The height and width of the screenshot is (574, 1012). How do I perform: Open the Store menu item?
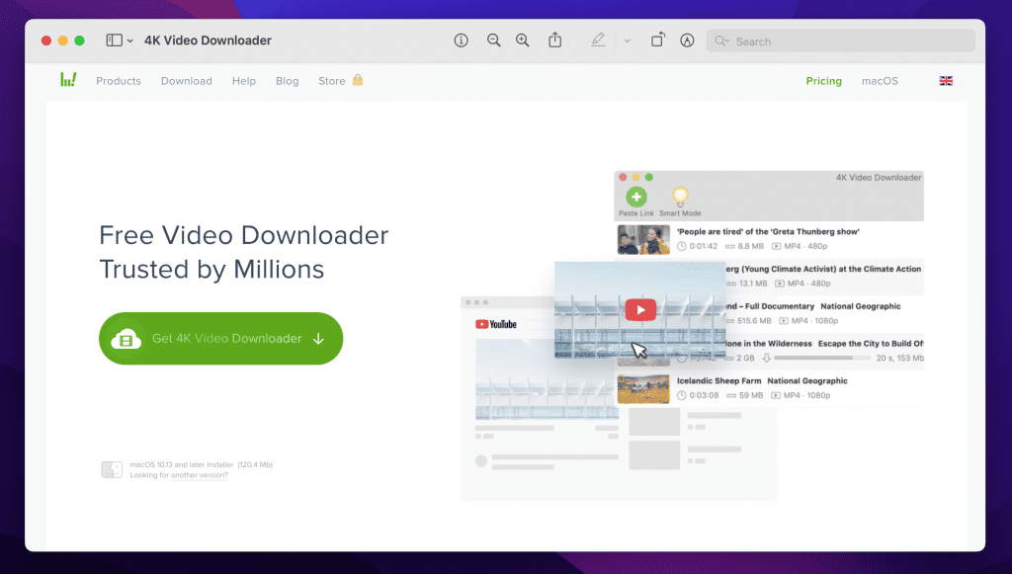click(x=332, y=81)
